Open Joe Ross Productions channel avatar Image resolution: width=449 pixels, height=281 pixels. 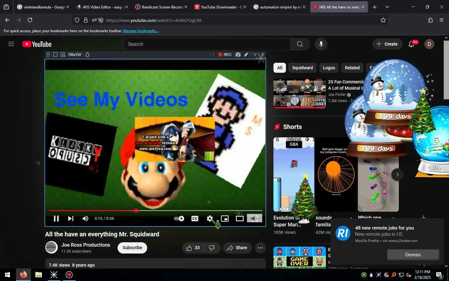pyautogui.click(x=51, y=248)
